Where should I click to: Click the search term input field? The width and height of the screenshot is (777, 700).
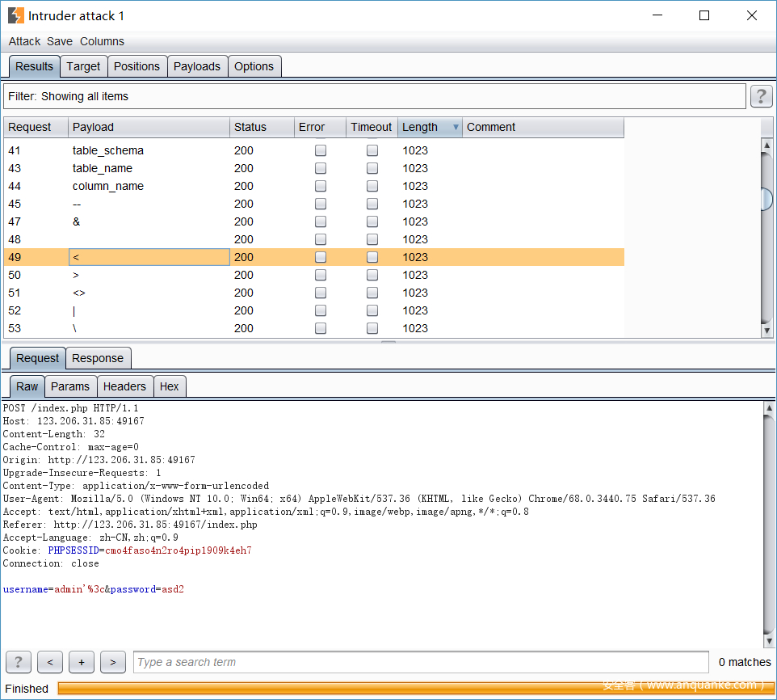click(421, 662)
